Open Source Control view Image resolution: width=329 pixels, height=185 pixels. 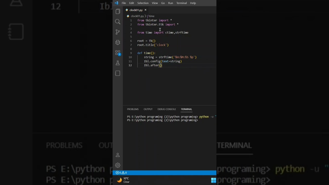(x=118, y=32)
